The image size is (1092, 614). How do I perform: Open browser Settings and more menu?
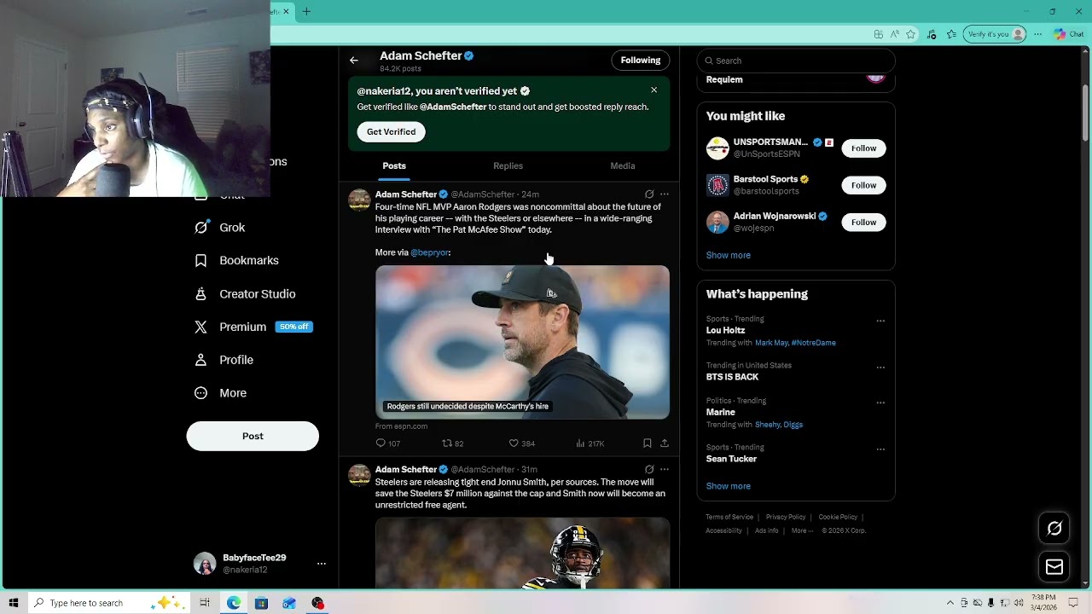pyautogui.click(x=1038, y=34)
